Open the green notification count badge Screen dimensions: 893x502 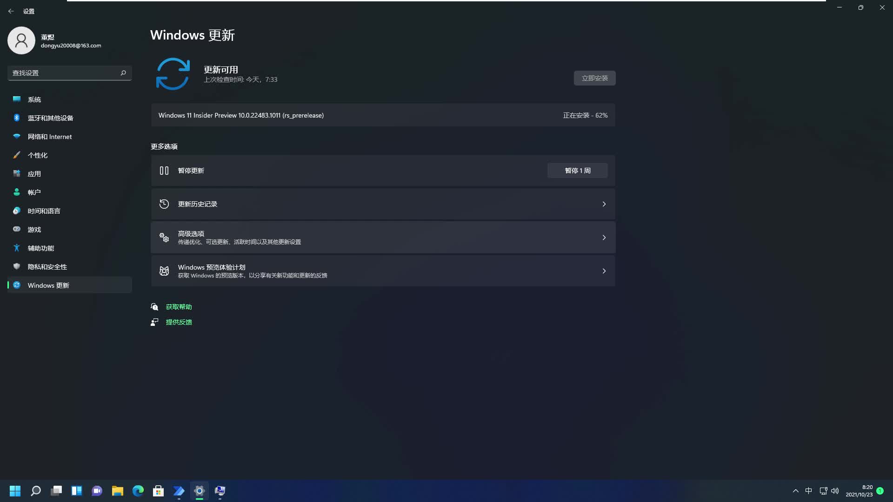click(x=880, y=491)
